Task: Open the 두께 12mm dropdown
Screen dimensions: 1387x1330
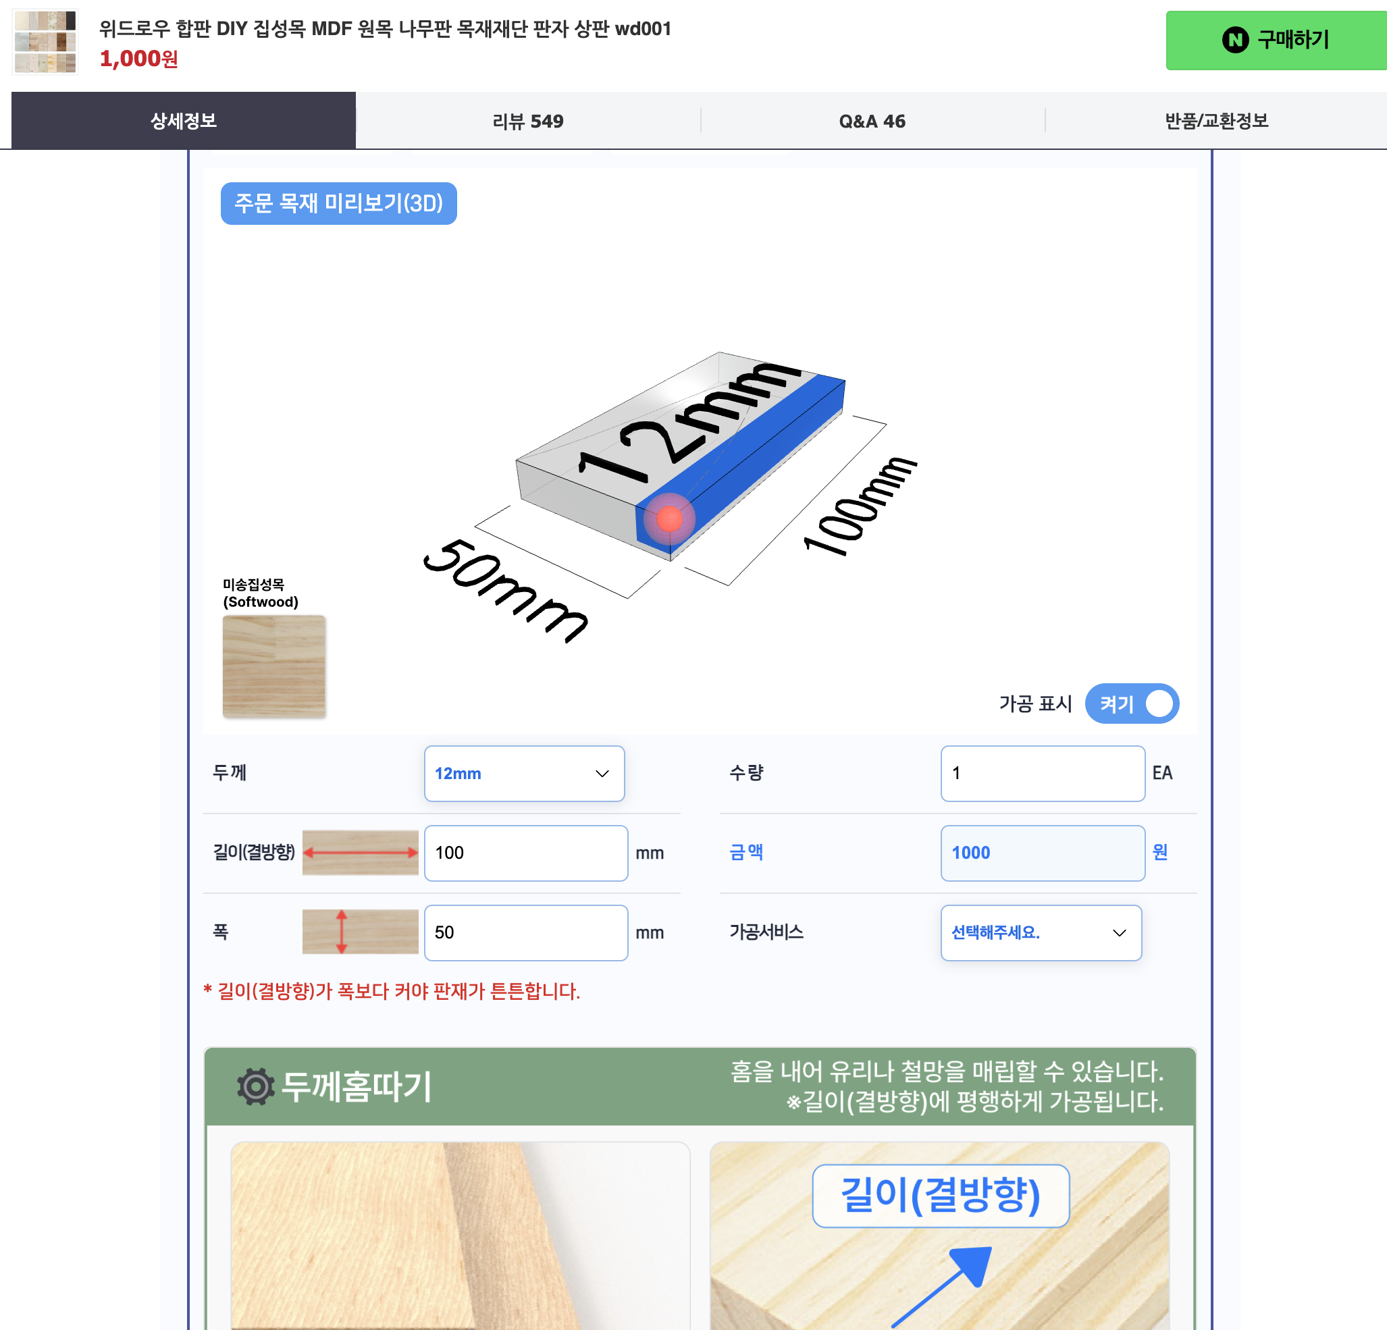Action: point(523,773)
